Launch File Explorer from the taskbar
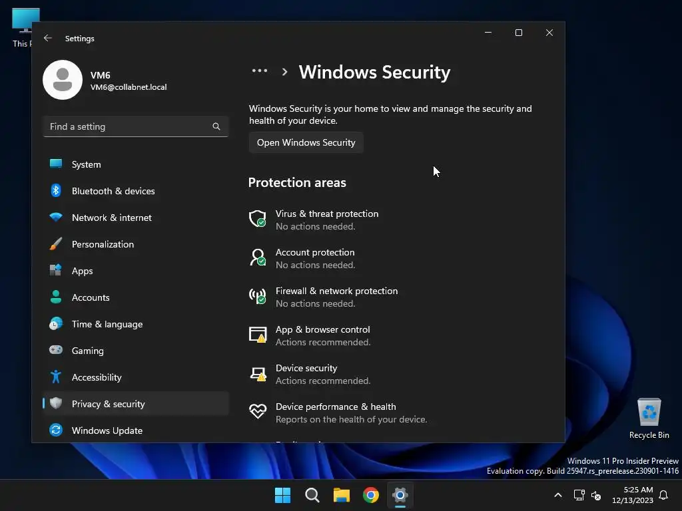 pos(342,495)
